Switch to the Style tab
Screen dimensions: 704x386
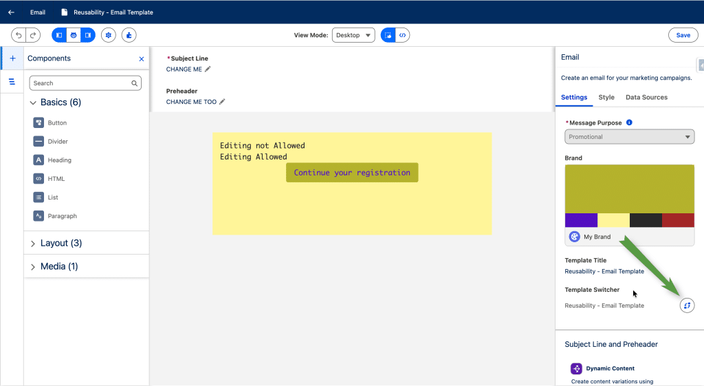[x=606, y=98]
